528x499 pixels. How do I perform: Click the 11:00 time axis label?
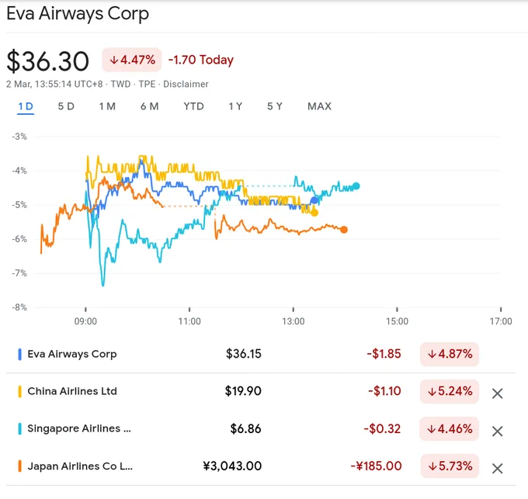point(189,321)
